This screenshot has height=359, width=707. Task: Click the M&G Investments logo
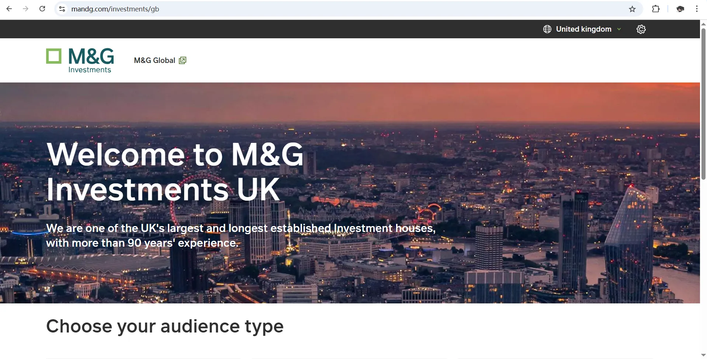pos(80,61)
